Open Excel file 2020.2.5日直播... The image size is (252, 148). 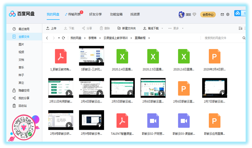pyautogui.click(x=153, y=56)
